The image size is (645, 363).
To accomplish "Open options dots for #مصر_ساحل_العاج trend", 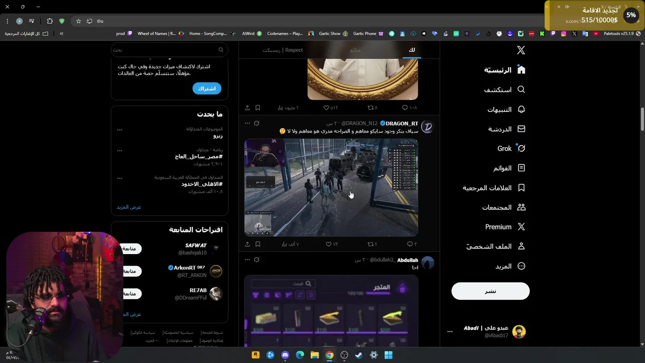I will click(x=120, y=150).
